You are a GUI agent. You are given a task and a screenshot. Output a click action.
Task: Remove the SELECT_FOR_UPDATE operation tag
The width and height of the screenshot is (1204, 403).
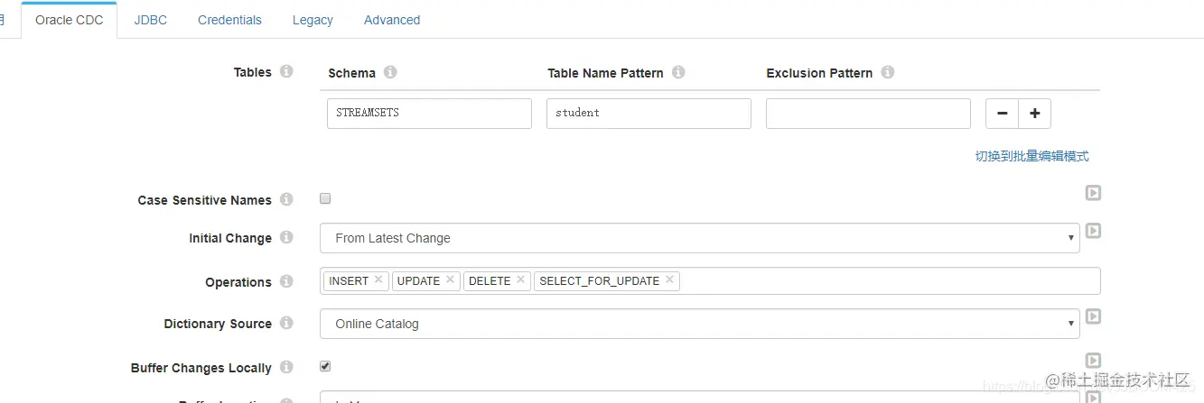pos(669,280)
